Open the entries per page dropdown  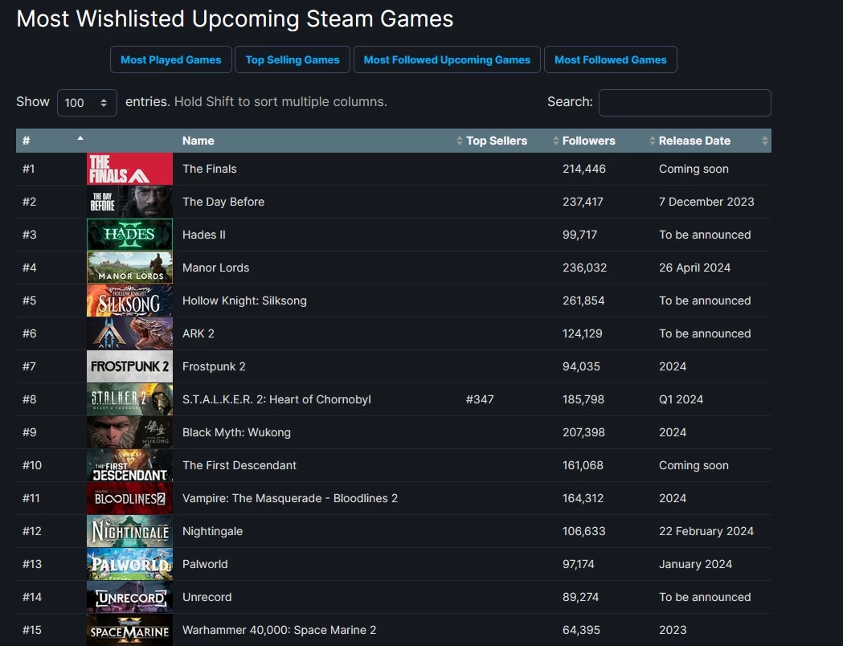87,103
